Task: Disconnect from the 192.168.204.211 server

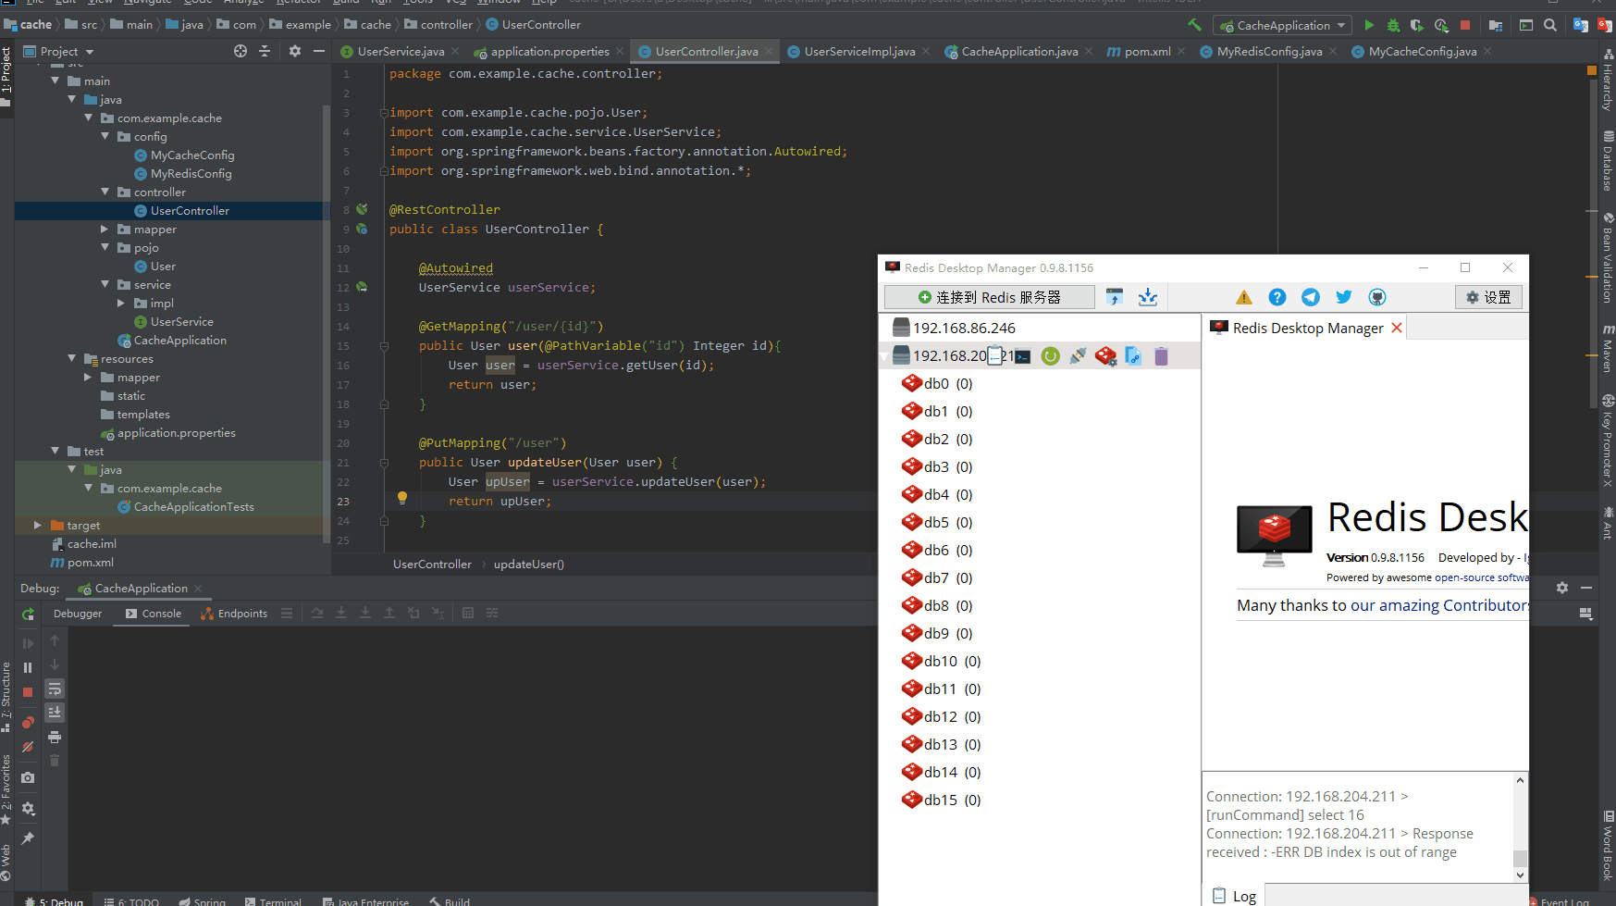Action: 1078,356
